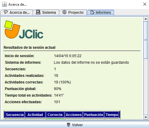This screenshot has height=128, width=149.
Task: Click the arrow icon next to Volver
Action: pos(69,125)
